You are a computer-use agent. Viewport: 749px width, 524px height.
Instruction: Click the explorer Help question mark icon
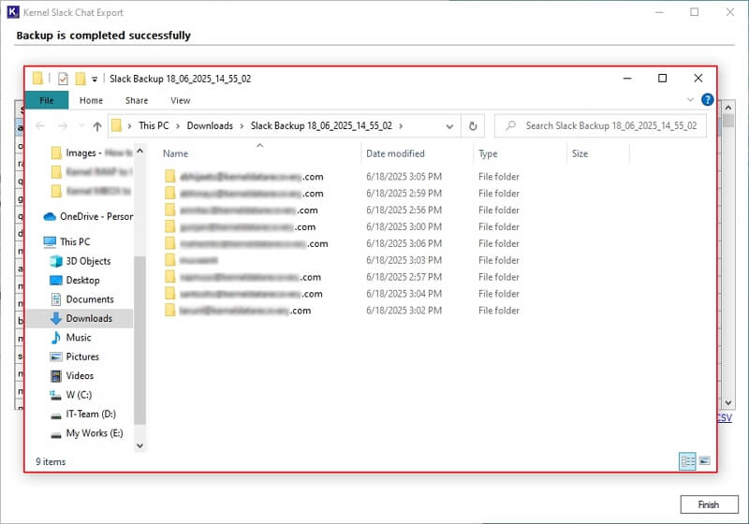pyautogui.click(x=708, y=99)
